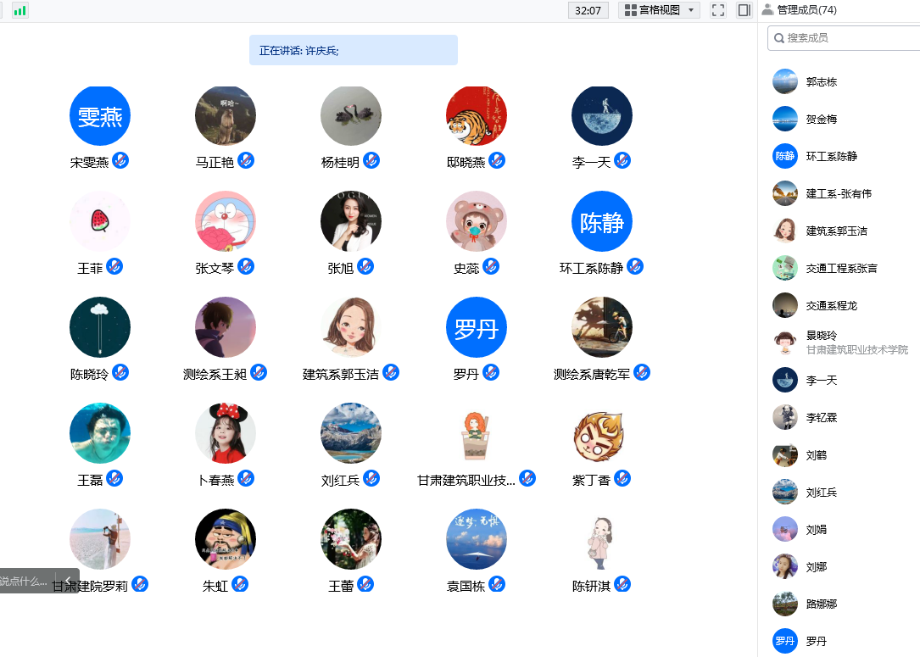Click the 32:07 meeting timer
The height and width of the screenshot is (657, 920).
click(x=588, y=10)
